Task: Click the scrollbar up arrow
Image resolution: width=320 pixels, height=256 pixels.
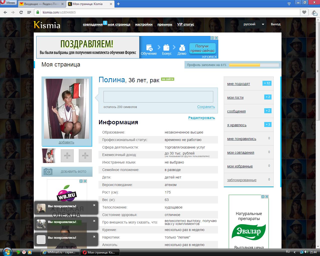Action: pyautogui.click(x=318, y=19)
